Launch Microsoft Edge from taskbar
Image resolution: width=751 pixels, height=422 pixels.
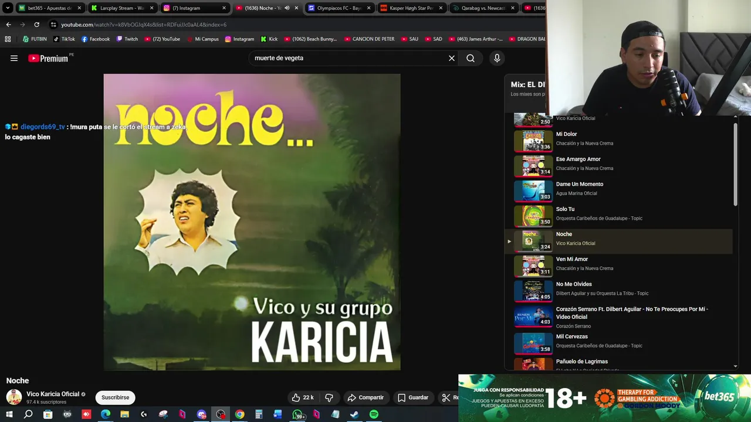point(105,414)
